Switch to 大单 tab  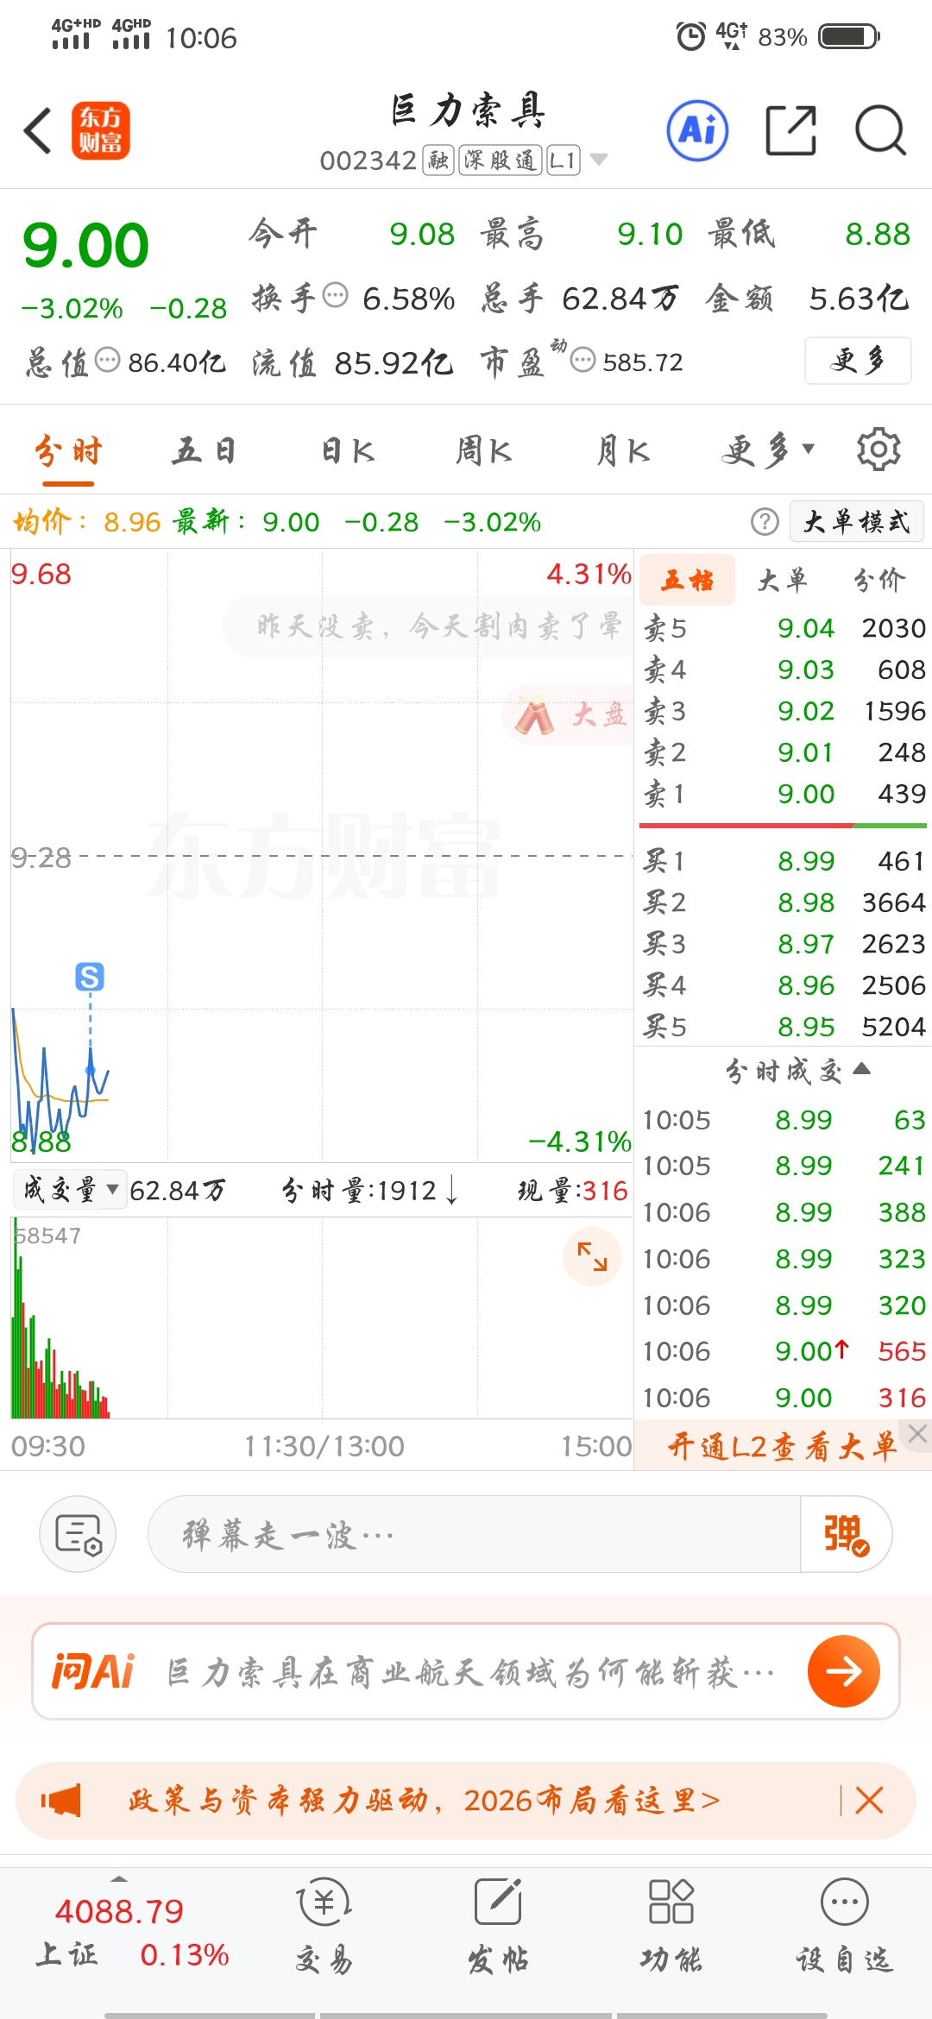(783, 580)
